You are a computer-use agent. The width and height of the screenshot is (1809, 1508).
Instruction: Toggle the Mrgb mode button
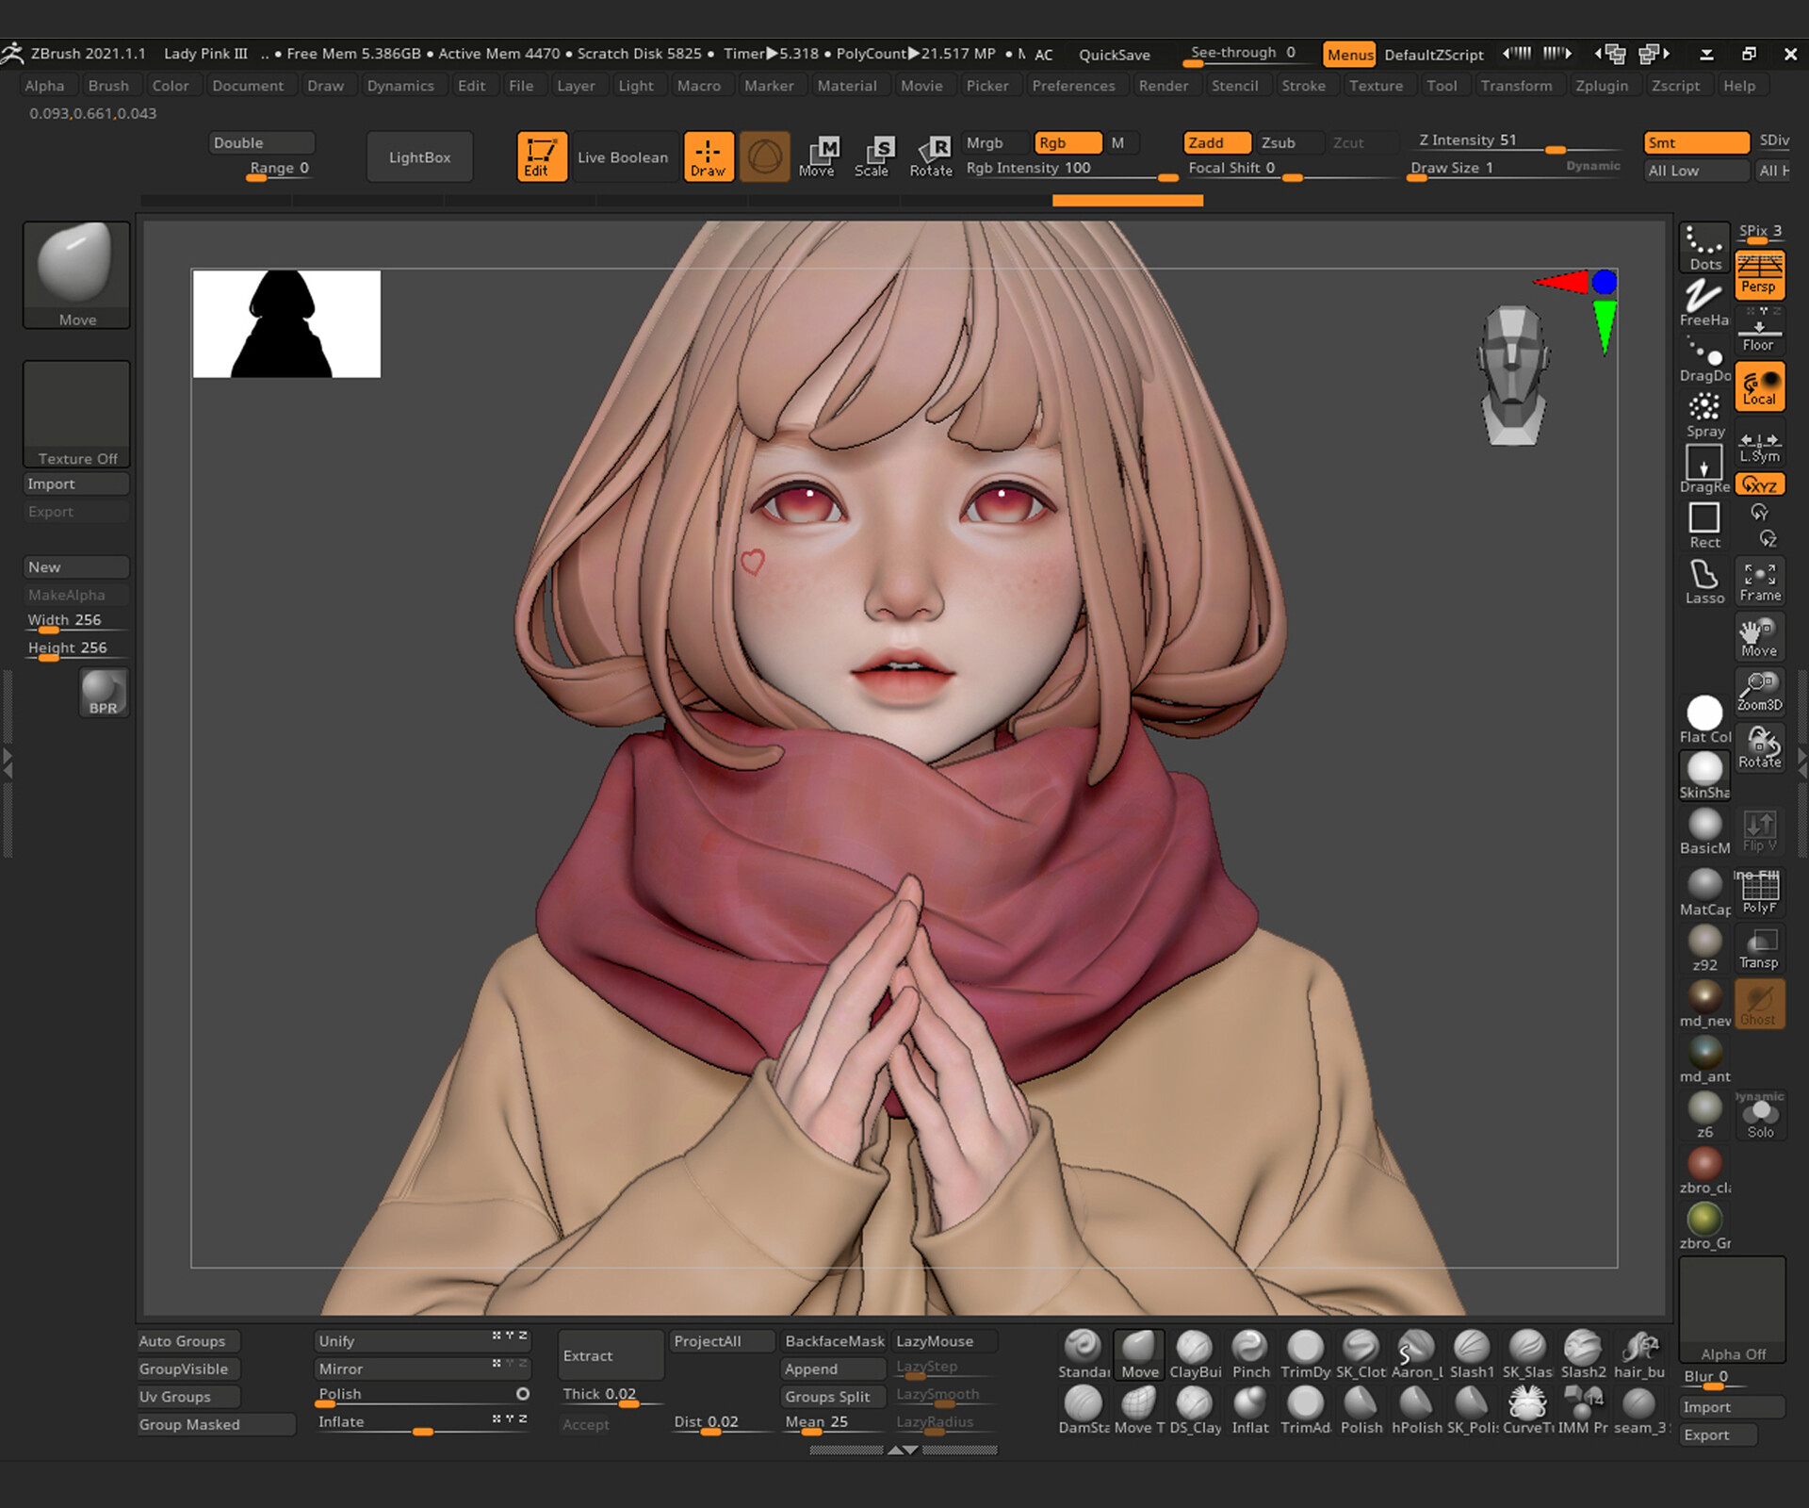click(x=996, y=142)
